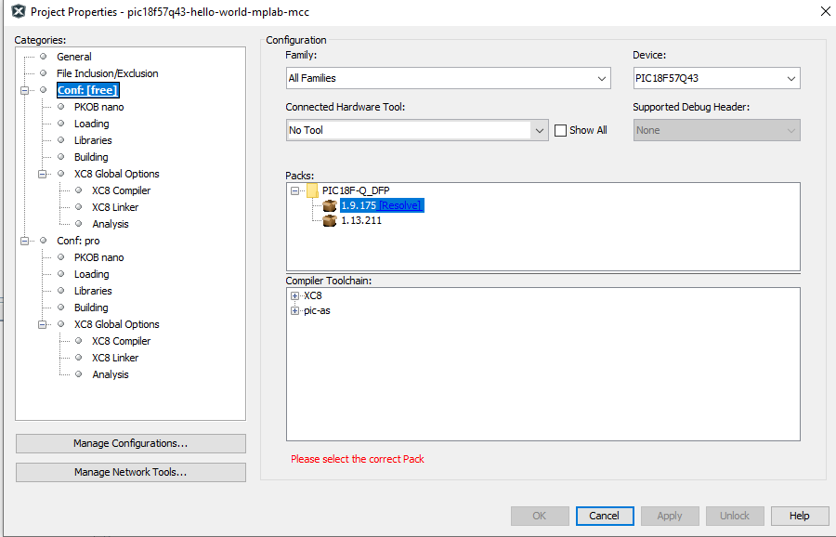Click the bullet icon beside XC8 Compiler under free
The width and height of the screenshot is (836, 537).
click(78, 190)
